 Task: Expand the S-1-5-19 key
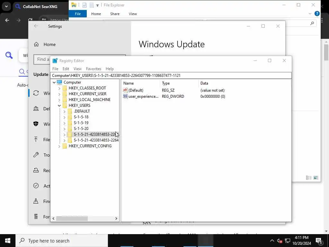64,123
